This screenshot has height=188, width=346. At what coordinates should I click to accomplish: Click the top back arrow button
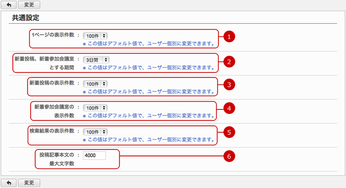(x=8, y=4)
